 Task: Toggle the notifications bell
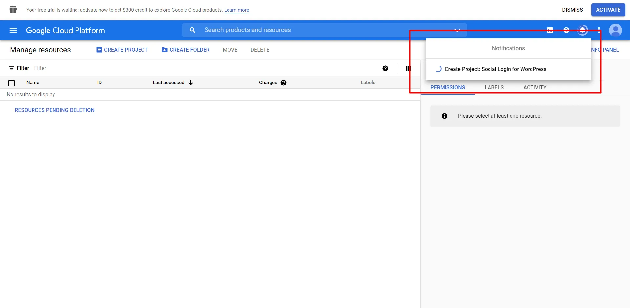tap(583, 30)
